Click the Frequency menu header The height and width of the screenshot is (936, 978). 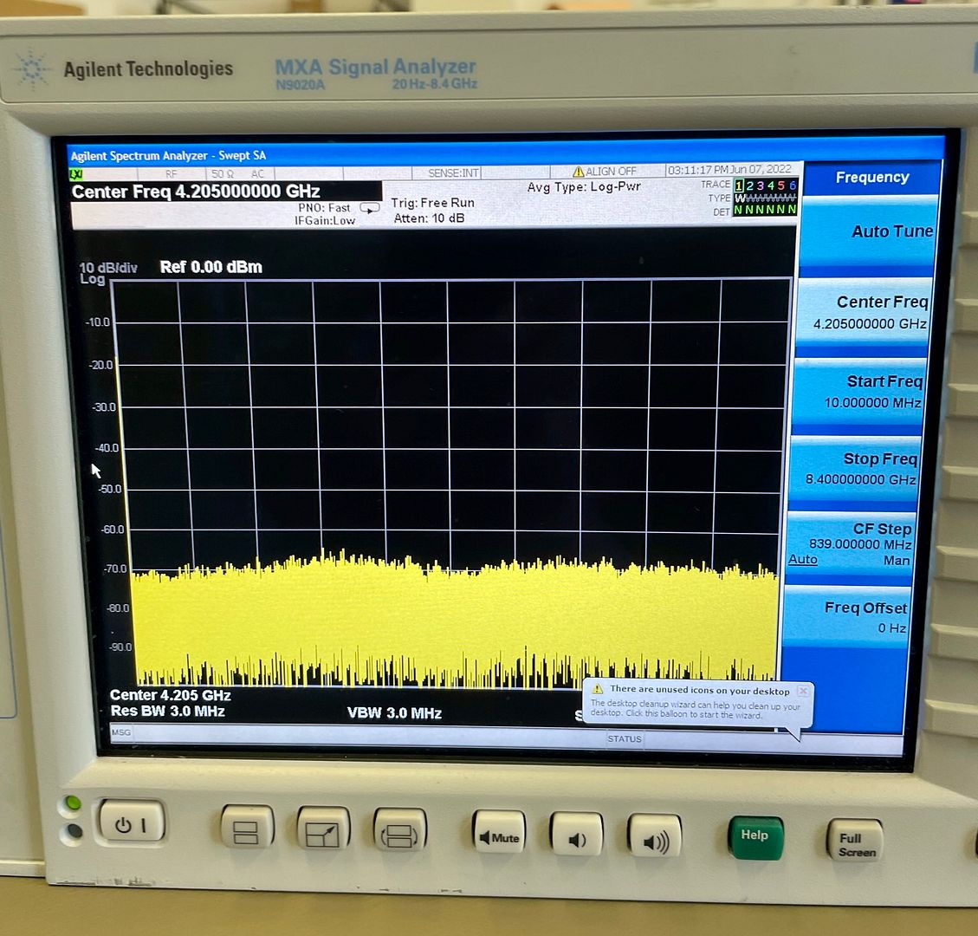pos(872,178)
